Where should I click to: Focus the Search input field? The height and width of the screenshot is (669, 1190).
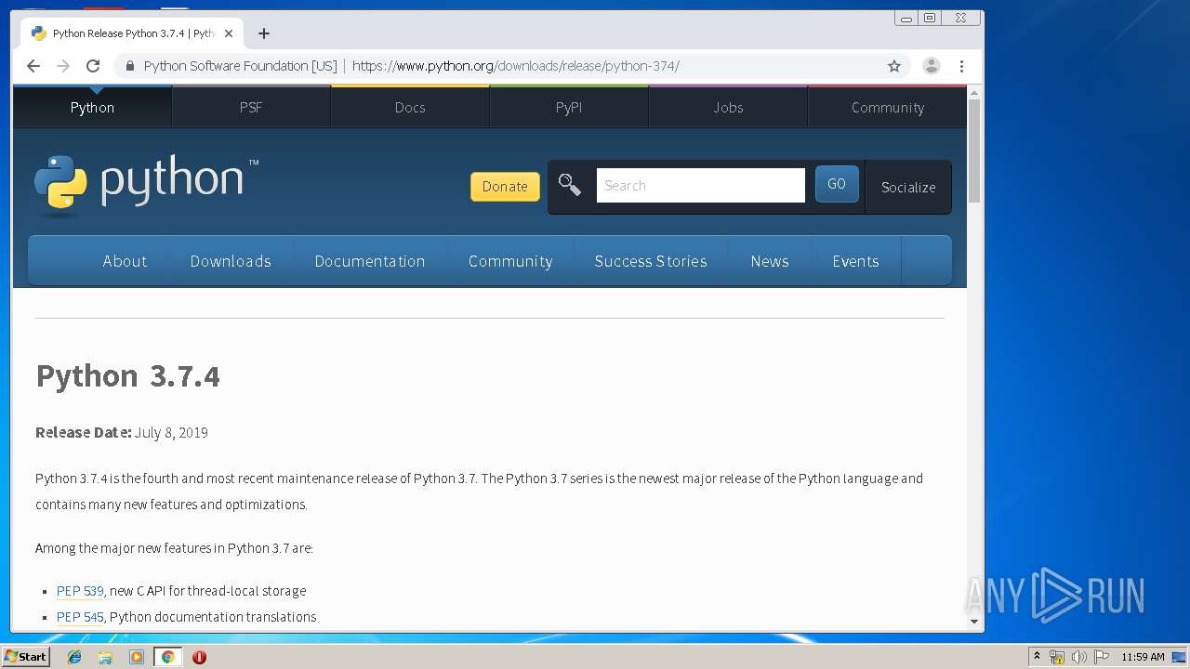[701, 185]
